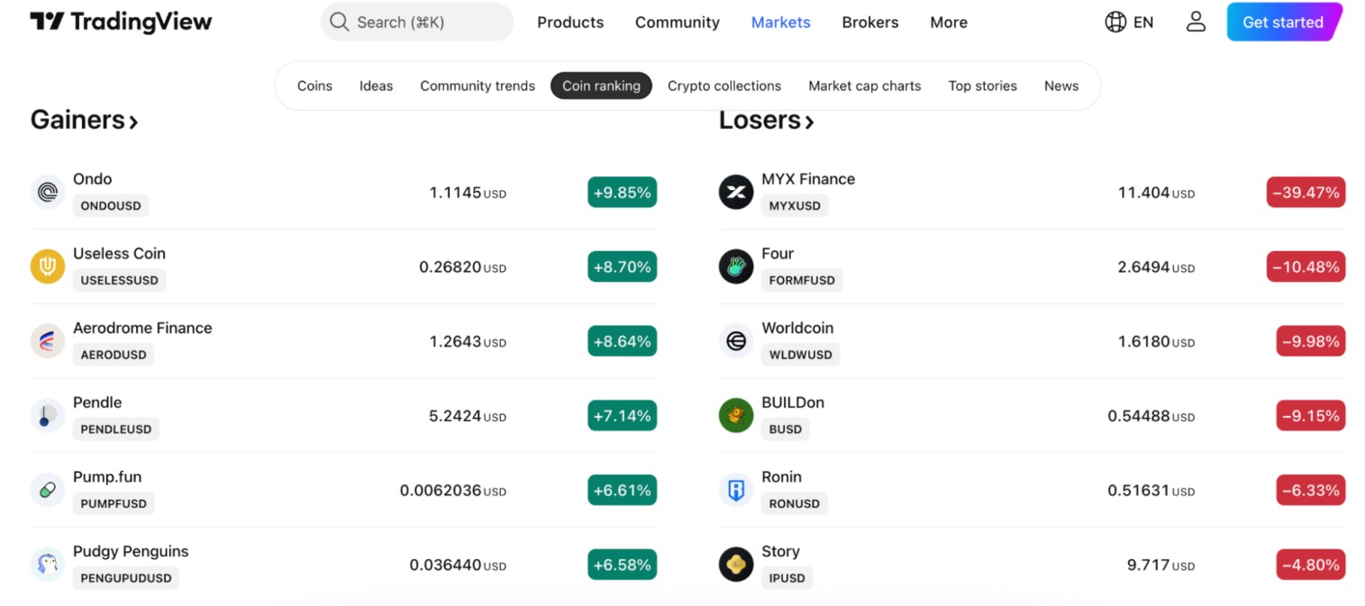The height and width of the screenshot is (606, 1365).
Task: Click the red −39.47% change badge
Action: coord(1305,192)
